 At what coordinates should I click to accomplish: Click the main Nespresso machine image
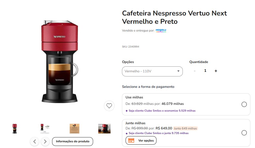pos(60,62)
